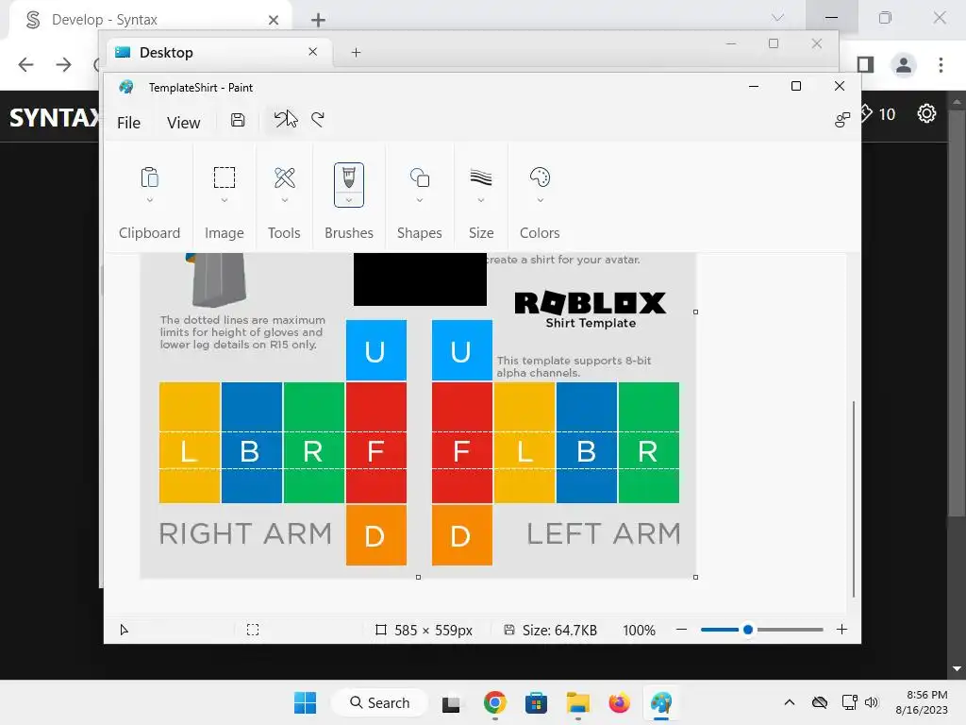Click the file size disk icon in status bar
The height and width of the screenshot is (725, 966).
click(508, 630)
